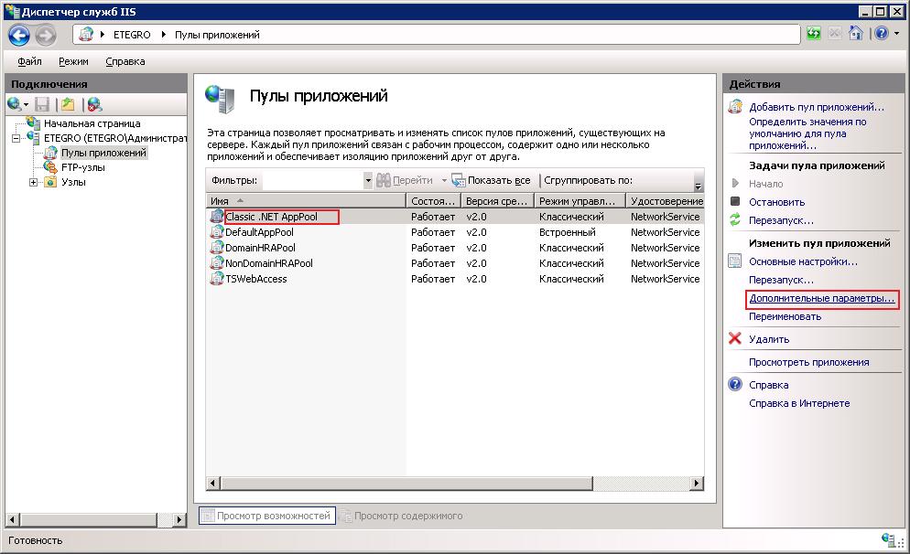Click the blue Help question-mark icon in toolbar

(x=881, y=33)
